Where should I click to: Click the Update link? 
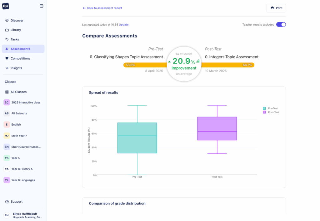[124, 25]
